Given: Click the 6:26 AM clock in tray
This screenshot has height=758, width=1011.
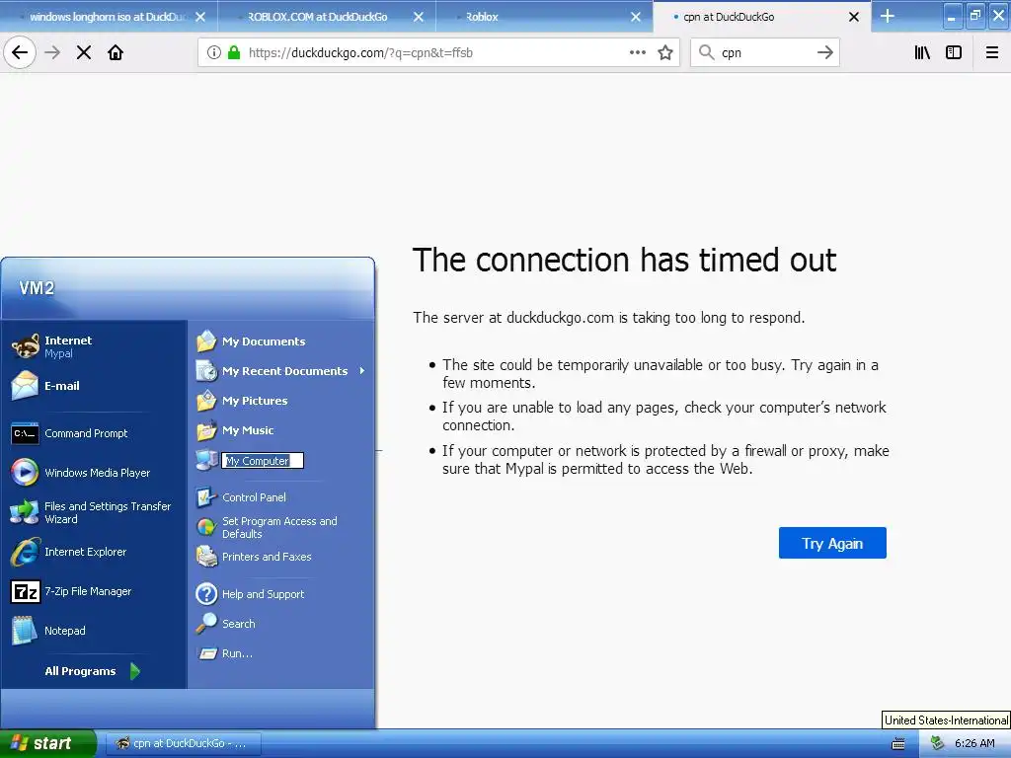Looking at the screenshot, I should (x=974, y=744).
